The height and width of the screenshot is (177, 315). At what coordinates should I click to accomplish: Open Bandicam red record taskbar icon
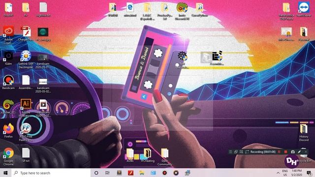165,173
